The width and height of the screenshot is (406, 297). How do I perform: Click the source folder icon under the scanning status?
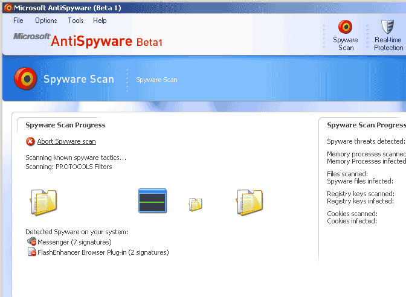[x=43, y=203]
